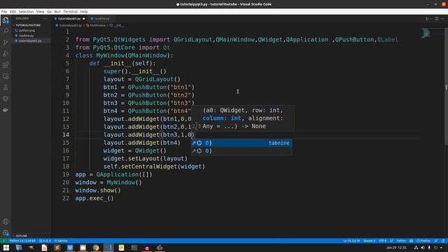Click the microphone icon in system tray
This screenshot has height=252, width=448.
[x=429, y=248]
